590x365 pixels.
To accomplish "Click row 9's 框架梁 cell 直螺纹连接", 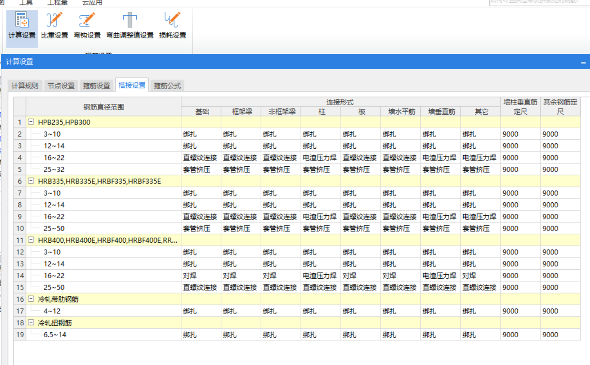I will point(241,217).
